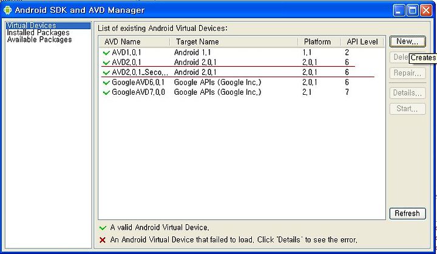Minimize the Android SDK and AVD Manager window
Image resolution: width=437 pixels, height=254 pixels.
point(399,10)
